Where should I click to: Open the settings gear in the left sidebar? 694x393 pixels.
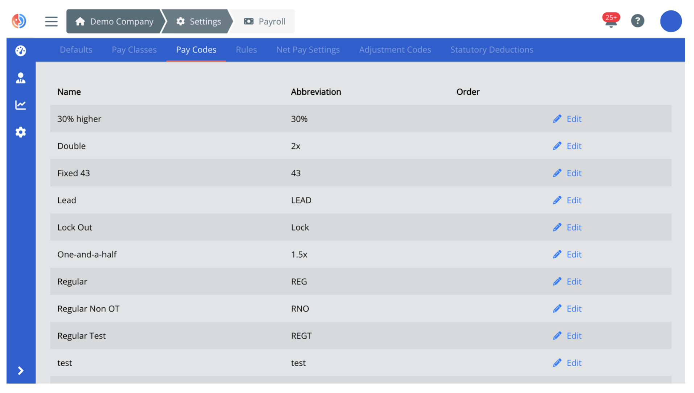coord(21,132)
